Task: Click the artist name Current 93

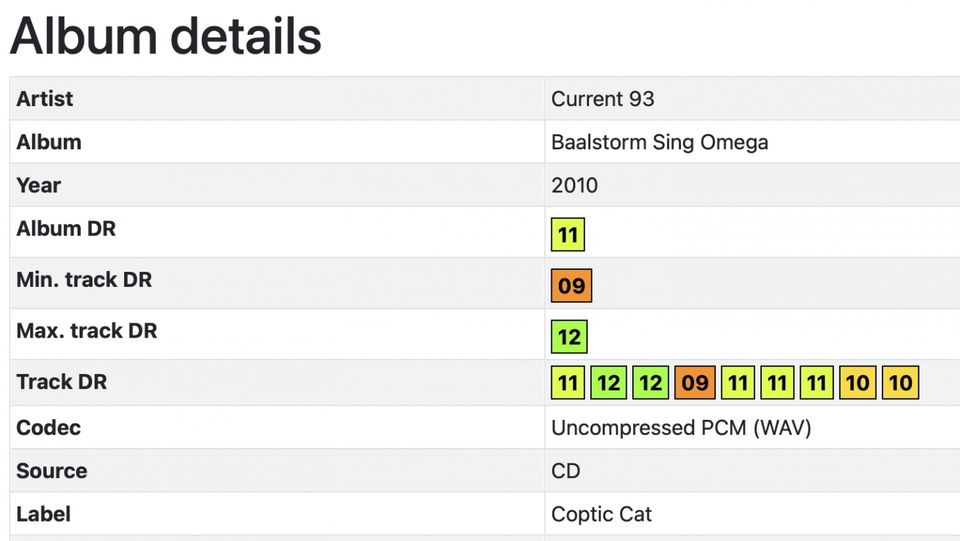Action: 603,99
